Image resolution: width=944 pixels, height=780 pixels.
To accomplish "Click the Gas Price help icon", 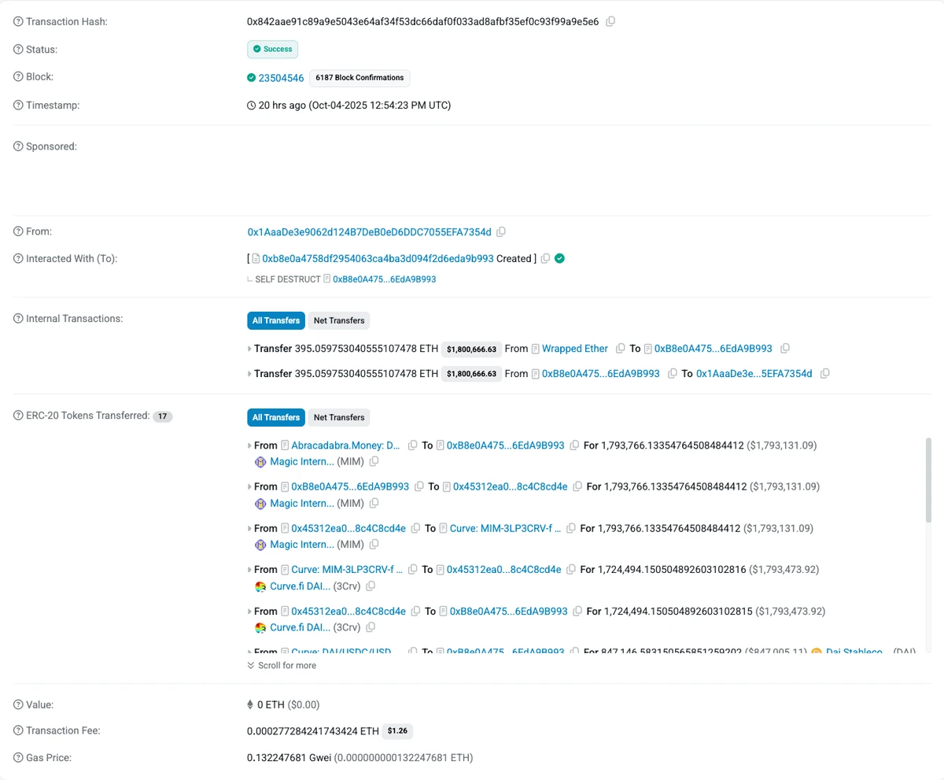I will tap(18, 757).
